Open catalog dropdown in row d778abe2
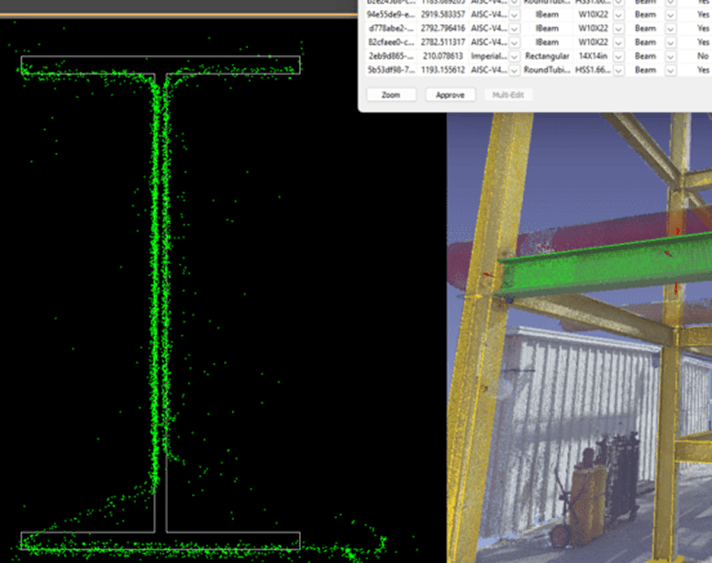 tap(514, 28)
